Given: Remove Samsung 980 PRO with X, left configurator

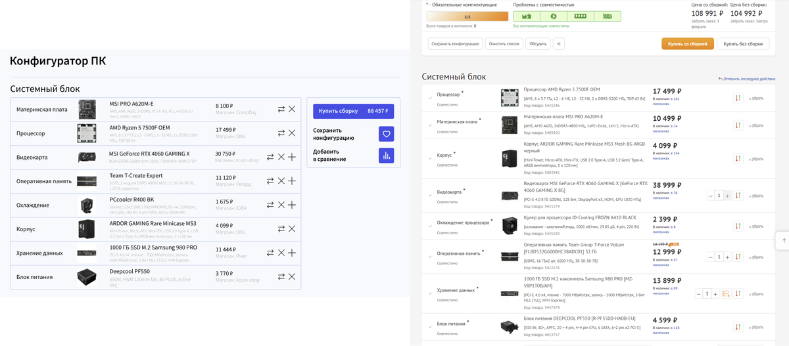Looking at the screenshot, I should pyautogui.click(x=281, y=253).
